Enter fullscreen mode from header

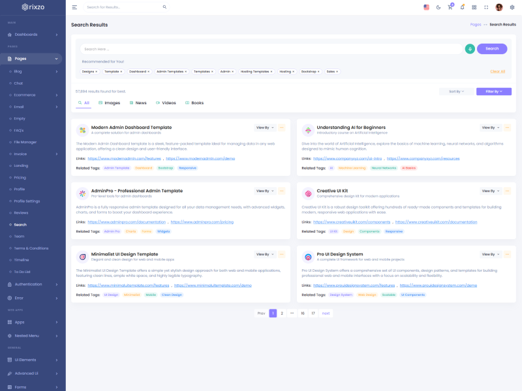(x=487, y=7)
